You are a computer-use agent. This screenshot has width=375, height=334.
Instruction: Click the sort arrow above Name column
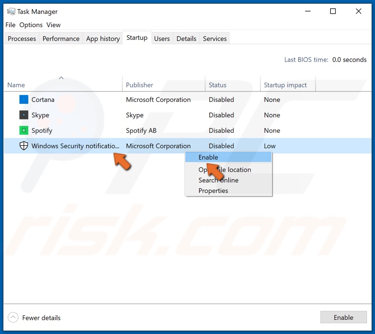click(61, 78)
